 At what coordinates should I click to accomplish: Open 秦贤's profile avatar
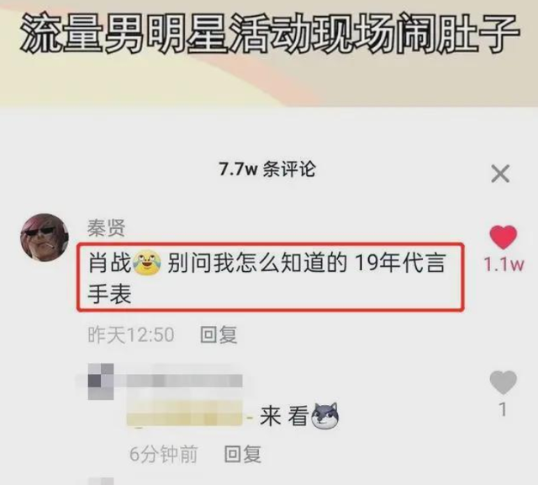pyautogui.click(x=45, y=237)
